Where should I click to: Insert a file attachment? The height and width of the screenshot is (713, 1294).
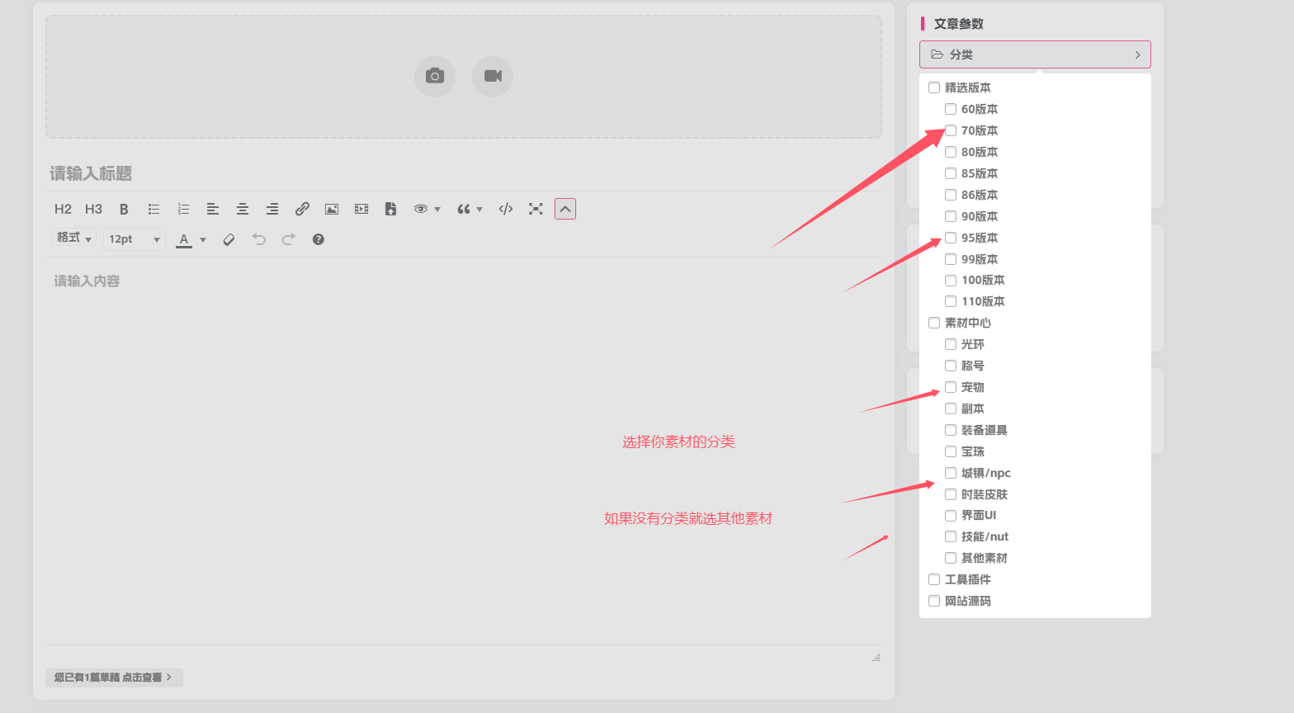[x=391, y=209]
